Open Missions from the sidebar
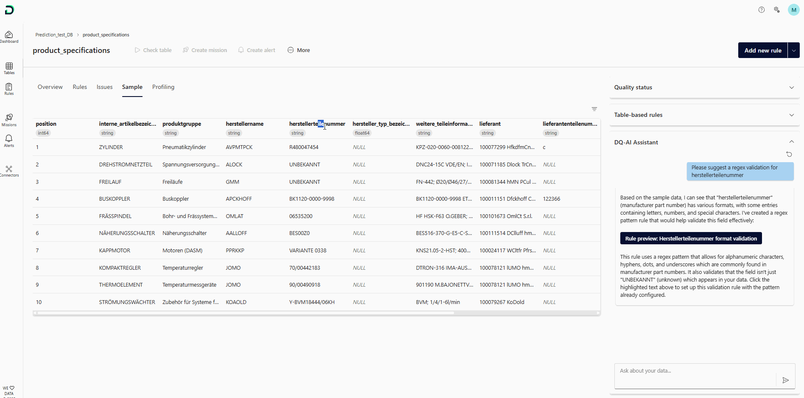Screen dimensions: 804x398 [x=9, y=119]
